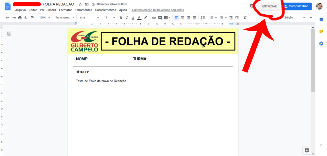
Task: Toggle bold formatting
Action: [x=121, y=18]
